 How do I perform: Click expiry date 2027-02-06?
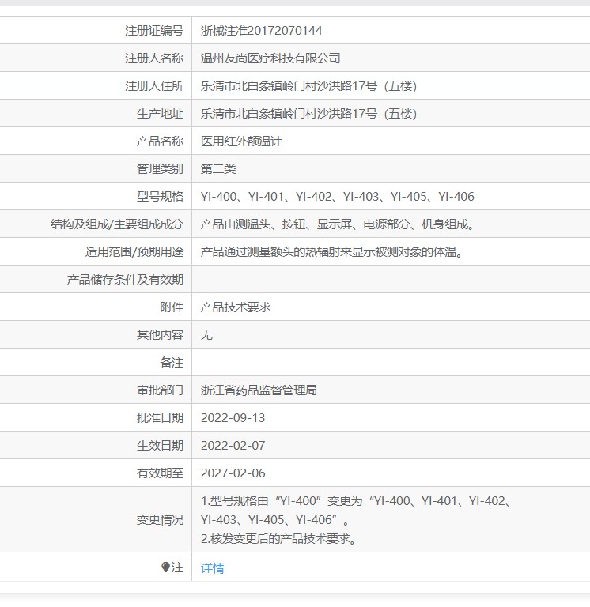pyautogui.click(x=233, y=473)
